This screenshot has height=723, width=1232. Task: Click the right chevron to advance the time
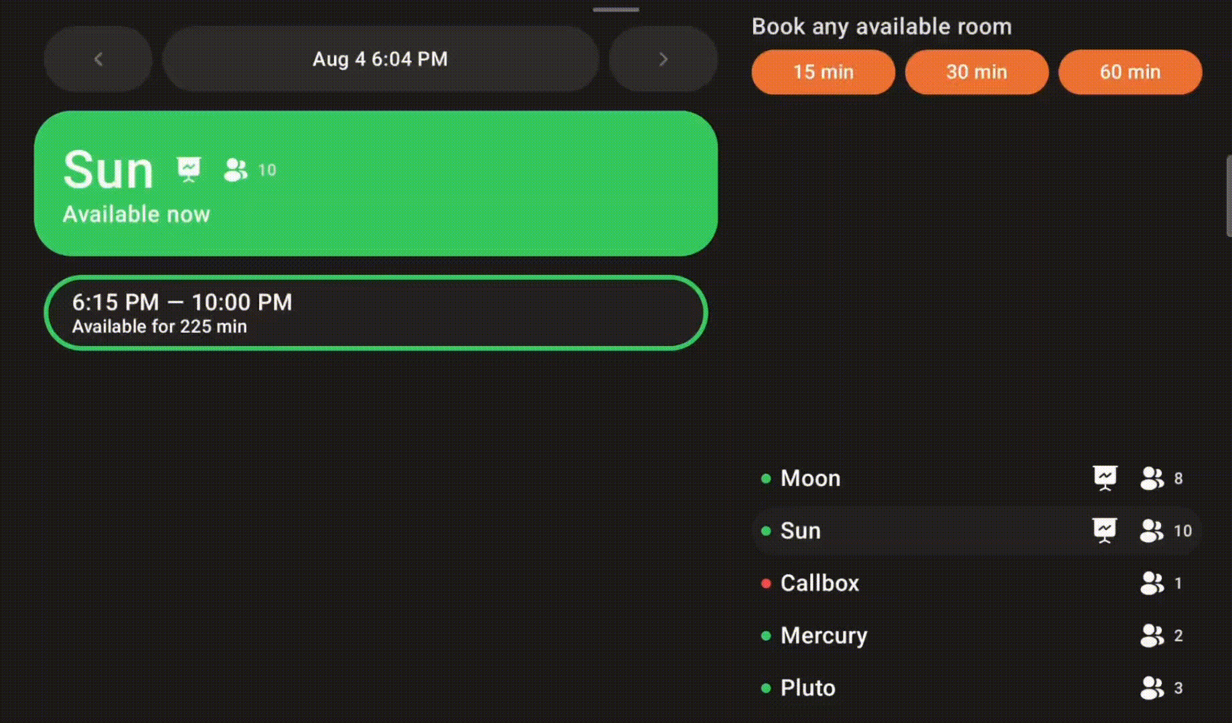click(x=663, y=59)
